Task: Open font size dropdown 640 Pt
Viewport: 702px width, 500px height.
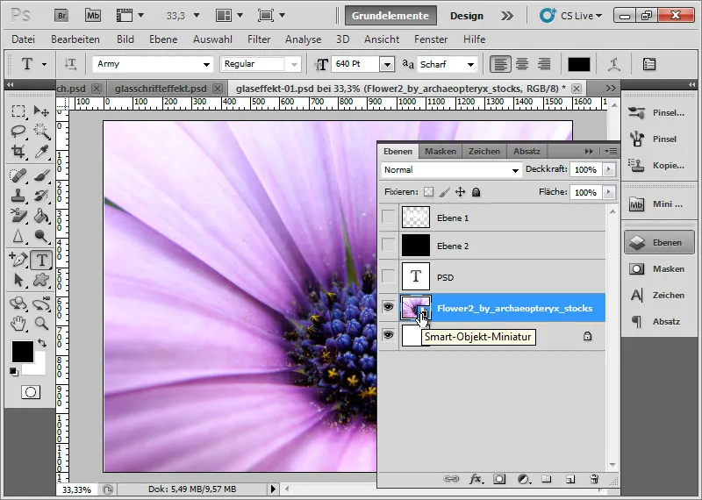Action: tap(387, 64)
